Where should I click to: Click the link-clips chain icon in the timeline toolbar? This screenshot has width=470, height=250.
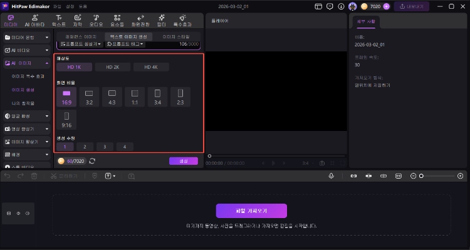(353, 176)
